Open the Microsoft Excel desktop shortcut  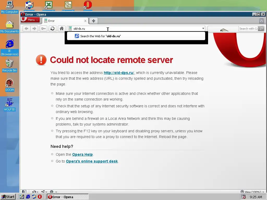tap(49, 5)
